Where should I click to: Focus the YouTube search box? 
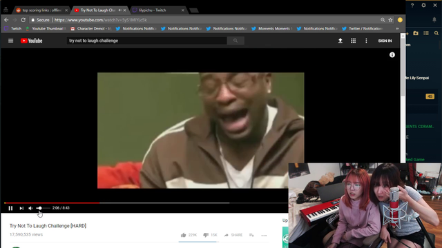(x=146, y=41)
